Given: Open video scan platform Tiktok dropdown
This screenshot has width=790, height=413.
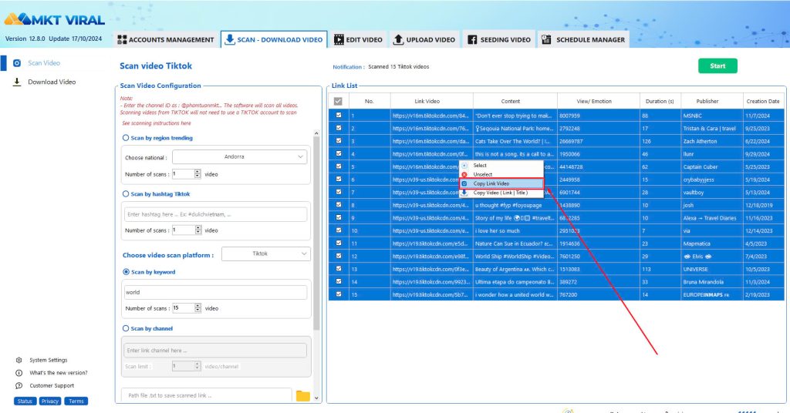Looking at the screenshot, I should pyautogui.click(x=266, y=254).
